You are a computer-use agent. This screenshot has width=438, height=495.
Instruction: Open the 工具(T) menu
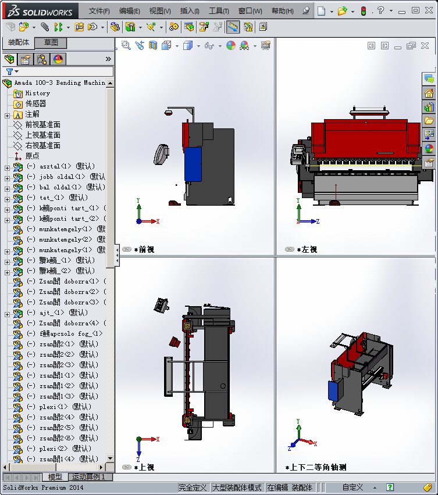tap(219, 11)
